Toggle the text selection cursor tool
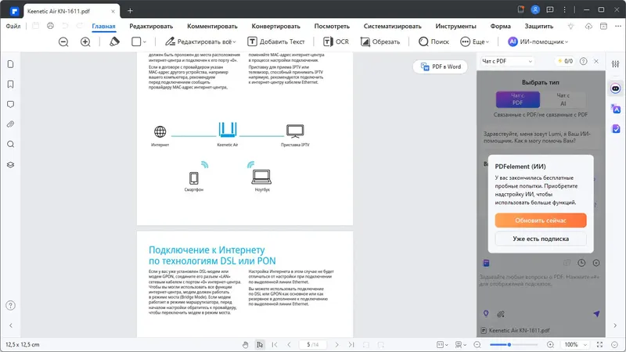Image resolution: width=626 pixels, height=352 pixels. (260, 344)
